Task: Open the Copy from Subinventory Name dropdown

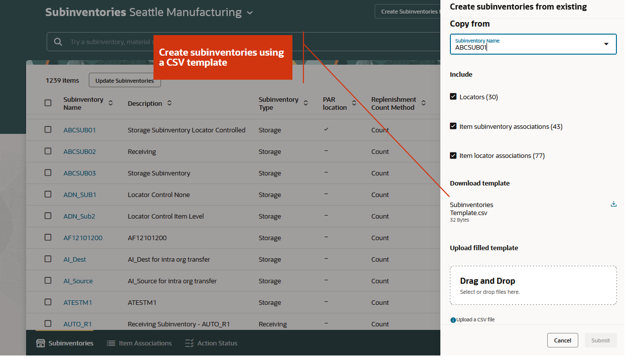Action: click(x=605, y=44)
